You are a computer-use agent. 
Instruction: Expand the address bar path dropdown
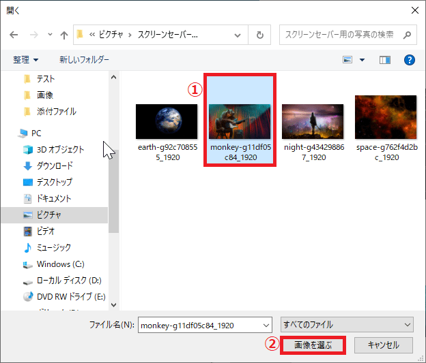[x=238, y=35]
